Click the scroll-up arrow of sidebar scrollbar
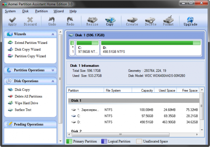The width and height of the screenshot is (210, 147). 60,32
